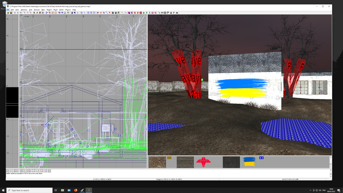Open the File menu
This screenshot has height=193, width=343.
(x=8, y=10)
